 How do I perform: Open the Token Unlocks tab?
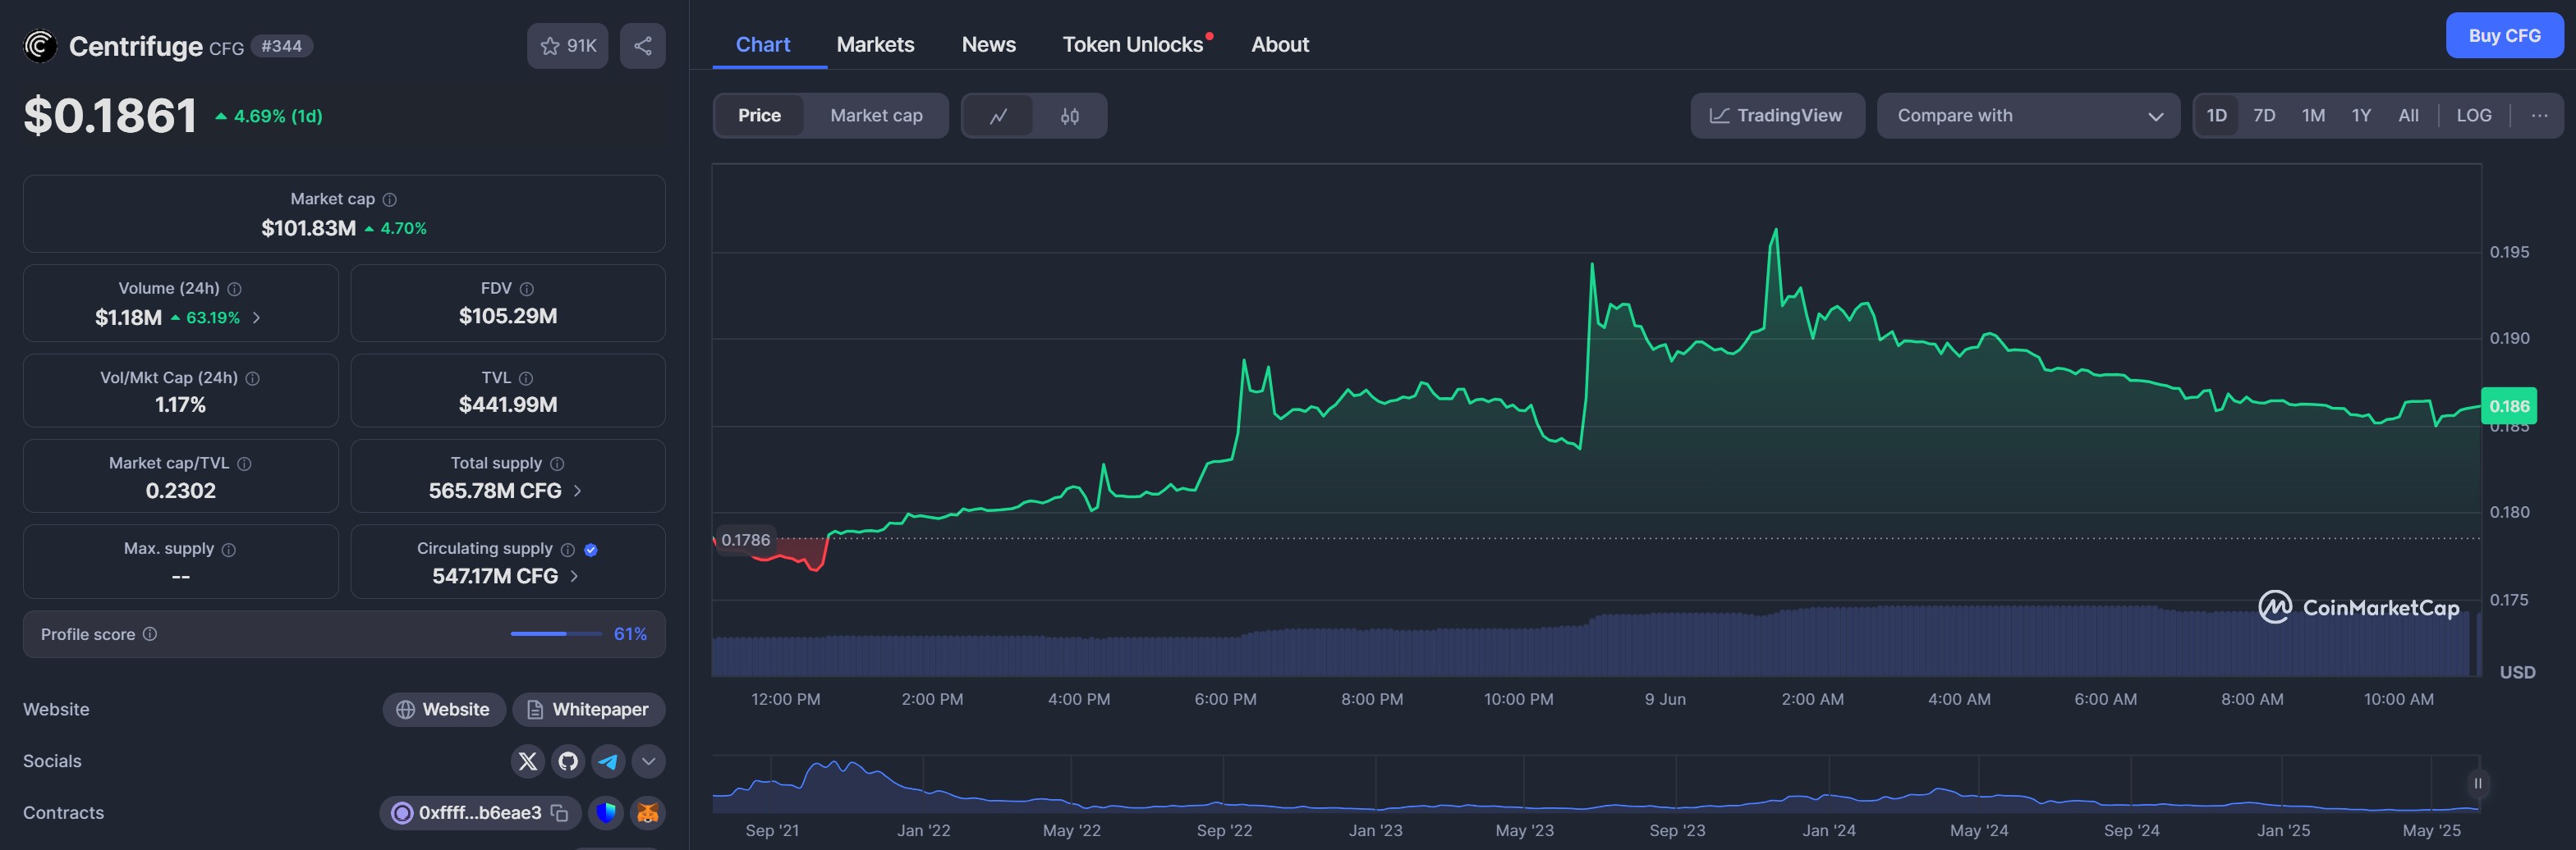click(x=1133, y=45)
